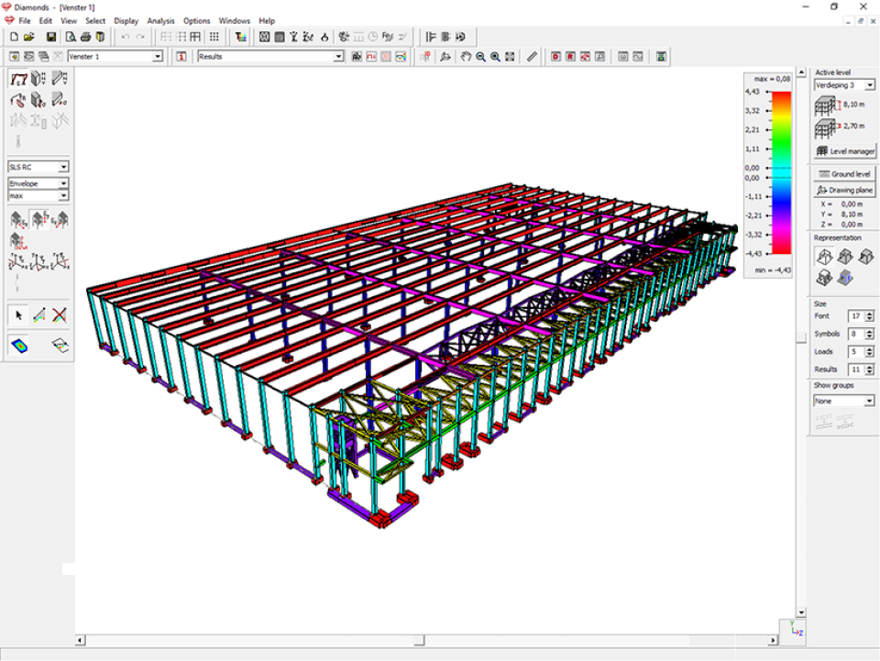This screenshot has width=880, height=661.
Task: Select second representation icon with hidden lines
Action: (x=844, y=257)
